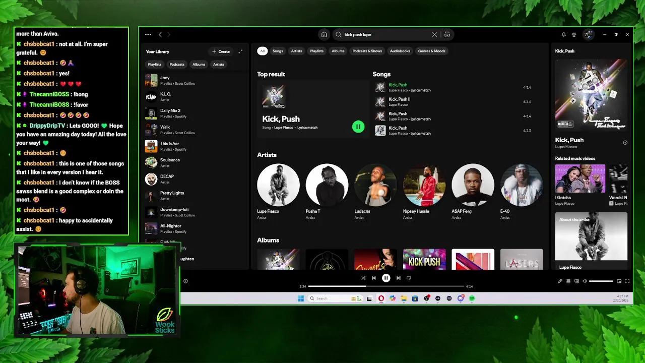This screenshot has height=363, width=645.
Task: Open A$AP Ferg artist card
Action: tap(473, 192)
